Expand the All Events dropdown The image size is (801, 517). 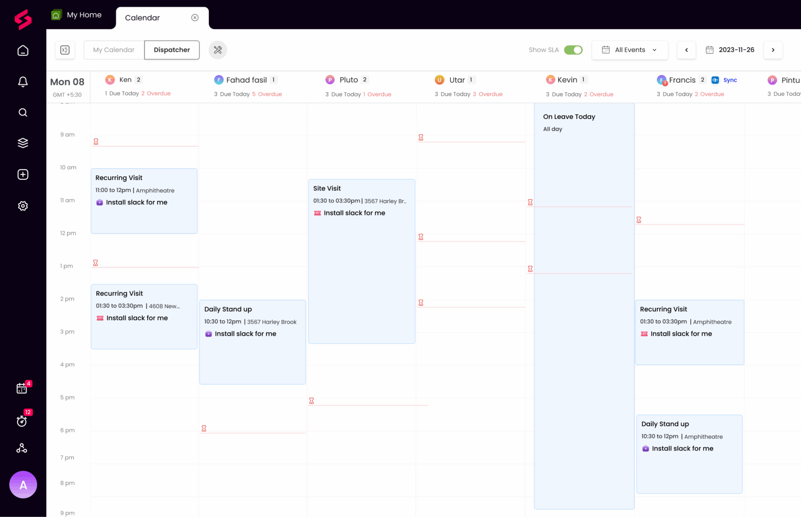630,50
